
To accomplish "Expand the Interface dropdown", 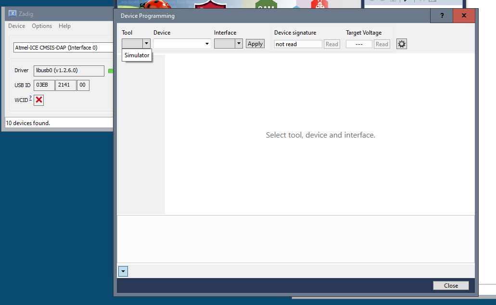I will 239,43.
